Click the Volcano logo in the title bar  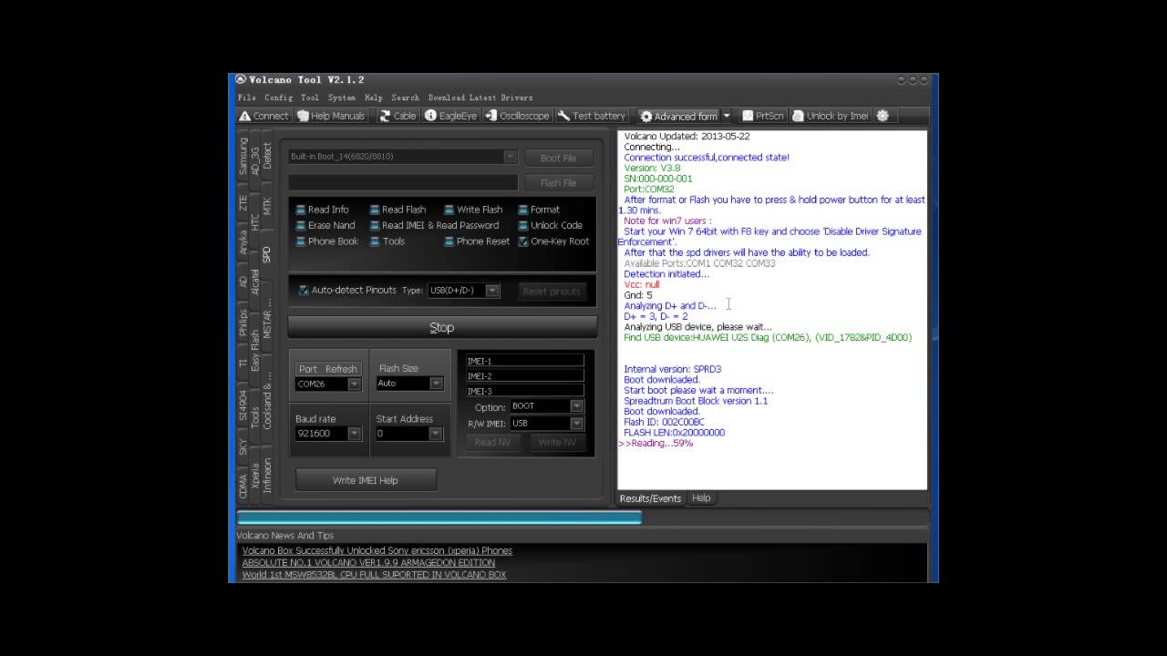pyautogui.click(x=241, y=79)
